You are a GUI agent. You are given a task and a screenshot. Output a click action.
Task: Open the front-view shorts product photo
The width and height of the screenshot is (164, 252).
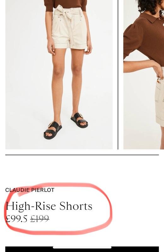pyautogui.click(x=59, y=75)
